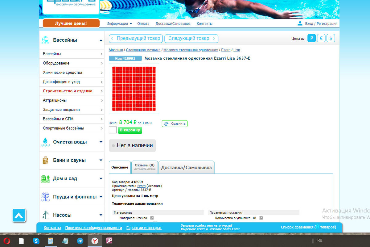Click the Очистка воды water drop icon

46,142
